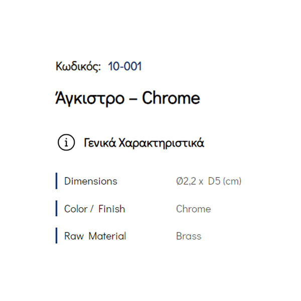Click "Chrome" in the product title
This screenshot has height=301, width=301.
(x=171, y=98)
